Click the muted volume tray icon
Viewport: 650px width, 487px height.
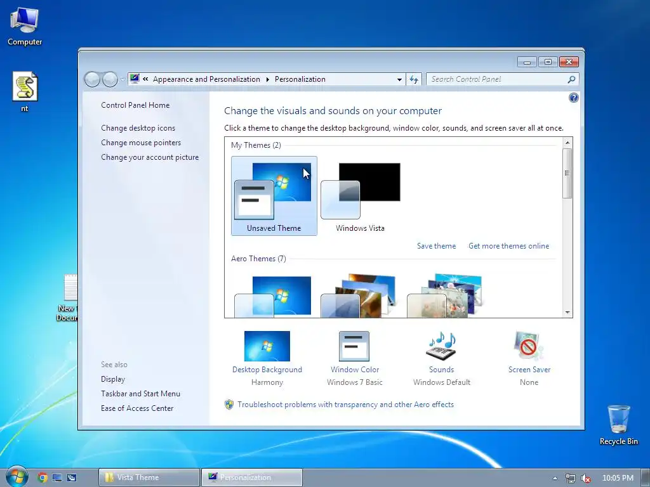tap(586, 478)
